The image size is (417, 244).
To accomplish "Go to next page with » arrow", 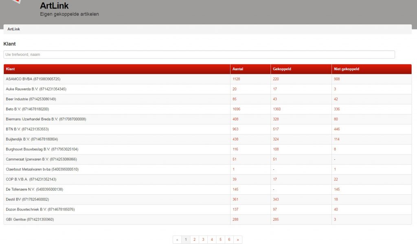I will coord(238,240).
